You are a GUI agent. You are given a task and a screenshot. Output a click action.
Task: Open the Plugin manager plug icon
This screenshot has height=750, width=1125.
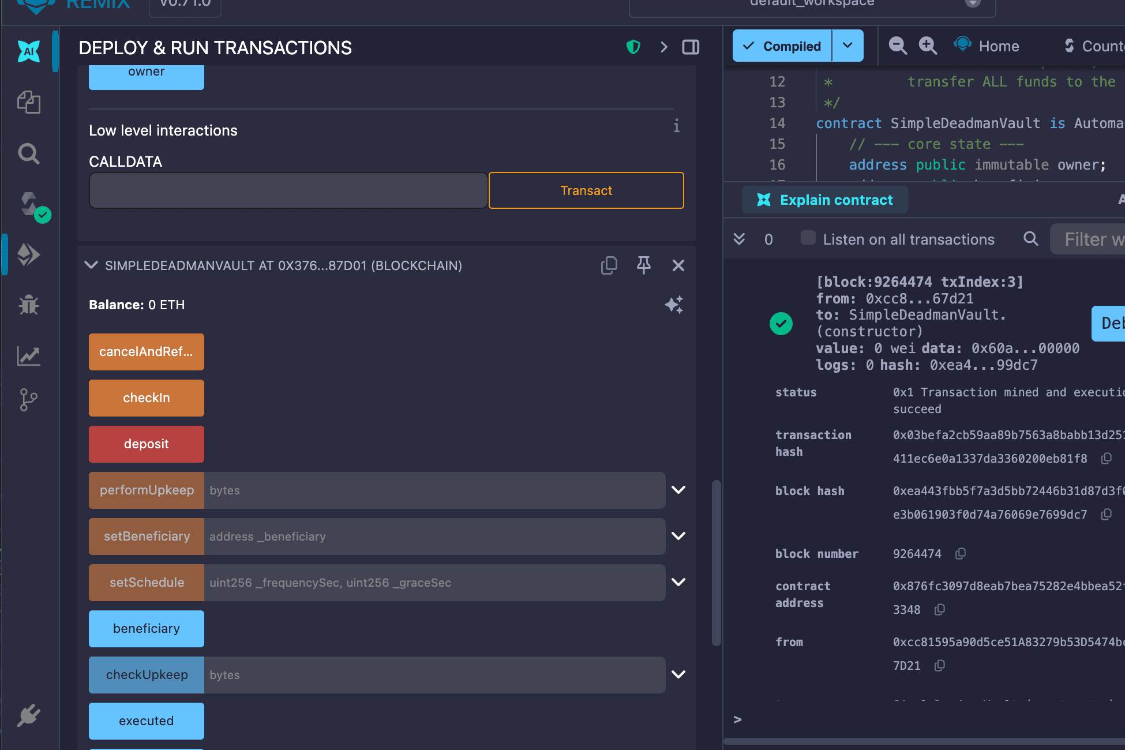pyautogui.click(x=29, y=715)
